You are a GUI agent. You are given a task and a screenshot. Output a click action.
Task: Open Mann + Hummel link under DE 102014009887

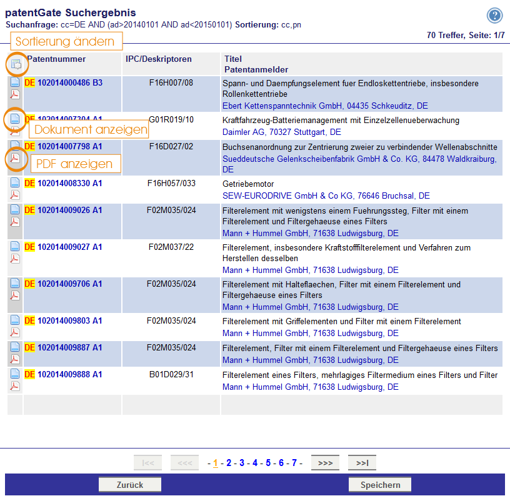(x=310, y=360)
